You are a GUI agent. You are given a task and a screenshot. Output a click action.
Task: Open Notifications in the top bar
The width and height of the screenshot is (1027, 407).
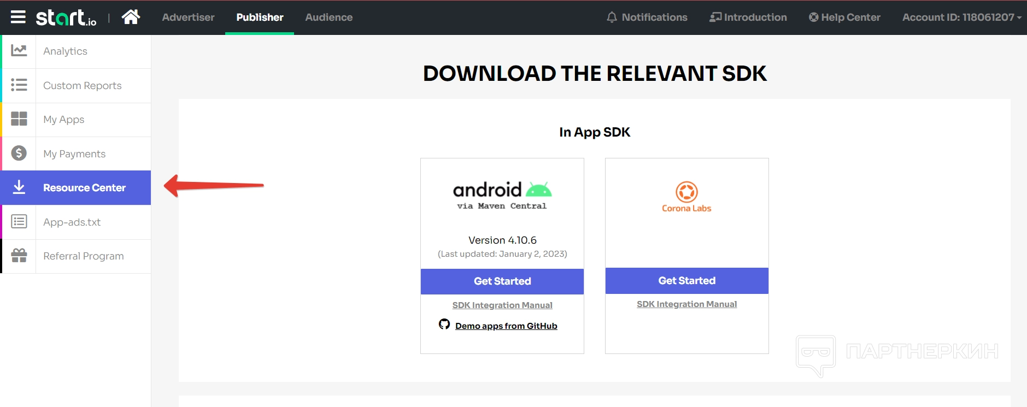coord(647,17)
